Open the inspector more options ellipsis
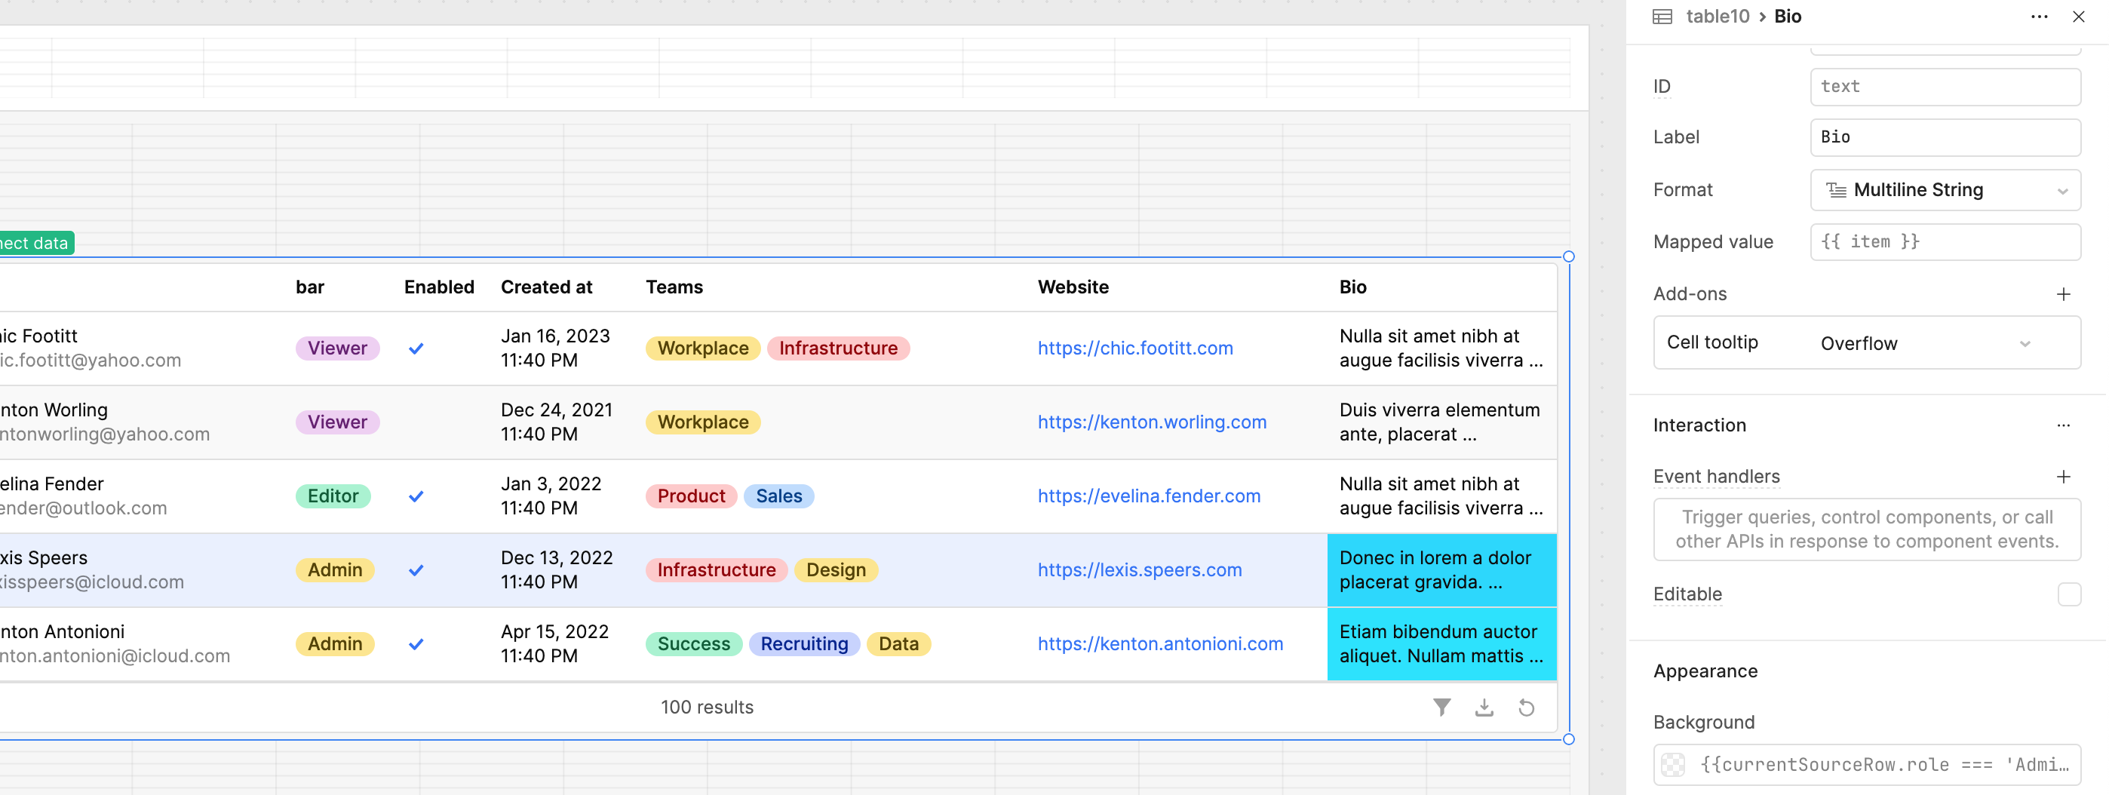 pos(2039,17)
